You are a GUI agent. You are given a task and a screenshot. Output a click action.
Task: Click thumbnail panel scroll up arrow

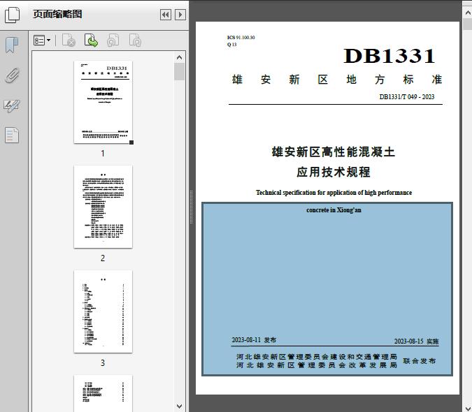(180, 57)
